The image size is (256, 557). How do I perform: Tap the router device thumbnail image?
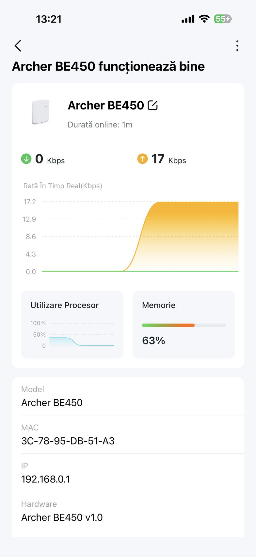click(40, 112)
